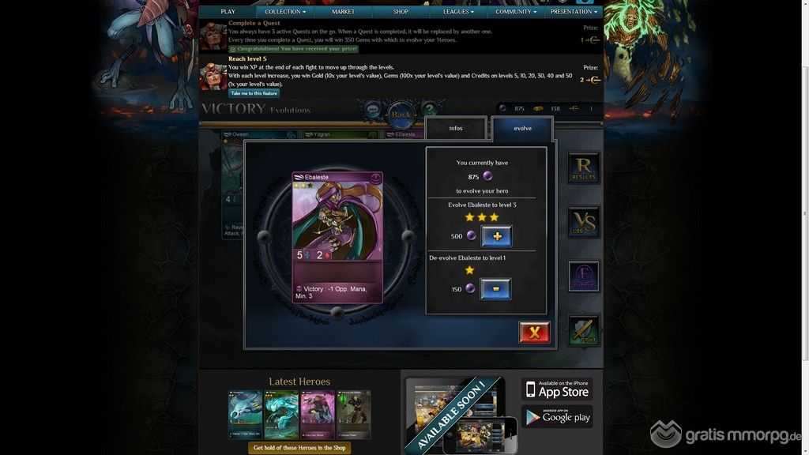The image size is (809, 455).
Task: Expand the Leagues dropdown menu
Action: point(458,11)
